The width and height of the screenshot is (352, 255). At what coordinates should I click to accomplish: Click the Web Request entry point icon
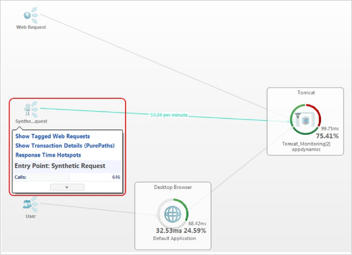(30, 16)
